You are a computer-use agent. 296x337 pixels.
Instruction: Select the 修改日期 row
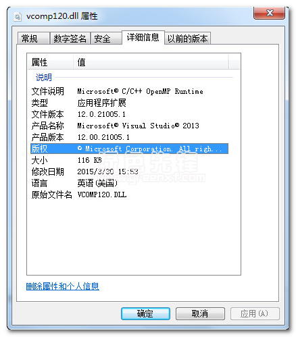(x=129, y=172)
